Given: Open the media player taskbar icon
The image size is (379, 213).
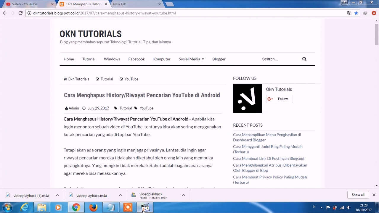Looking at the screenshot, I should coord(59,207).
